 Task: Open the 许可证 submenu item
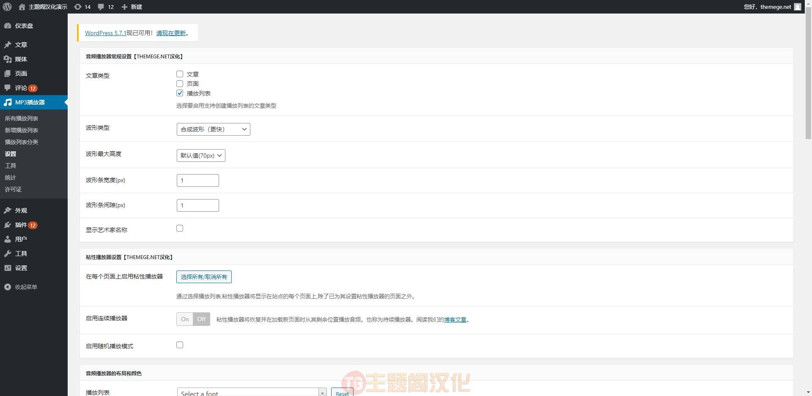(x=13, y=189)
